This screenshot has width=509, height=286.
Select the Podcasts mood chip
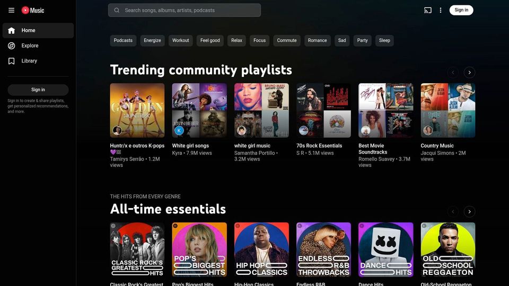(x=123, y=41)
